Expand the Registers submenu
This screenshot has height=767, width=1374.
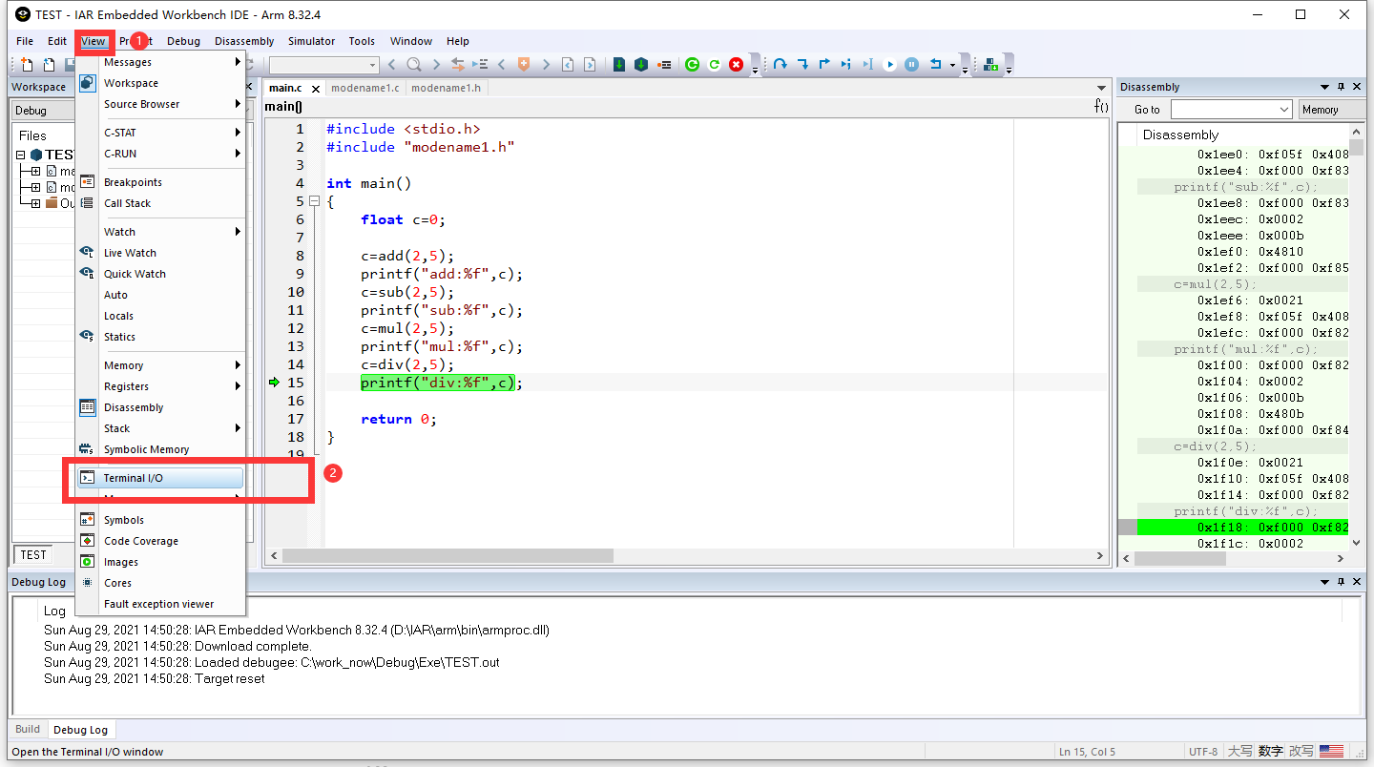click(160, 386)
